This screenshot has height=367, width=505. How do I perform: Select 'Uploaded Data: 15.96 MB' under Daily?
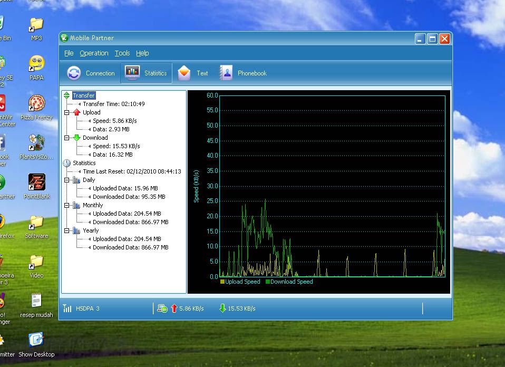pos(125,188)
